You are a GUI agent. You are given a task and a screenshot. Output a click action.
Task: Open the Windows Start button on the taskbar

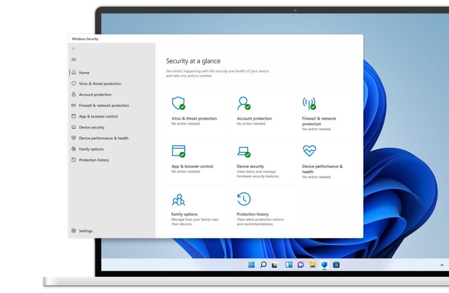coord(251,265)
